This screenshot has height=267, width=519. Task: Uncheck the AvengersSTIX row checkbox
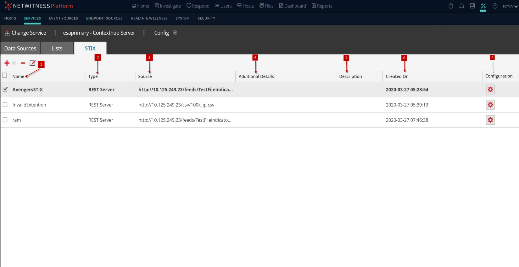coord(5,89)
